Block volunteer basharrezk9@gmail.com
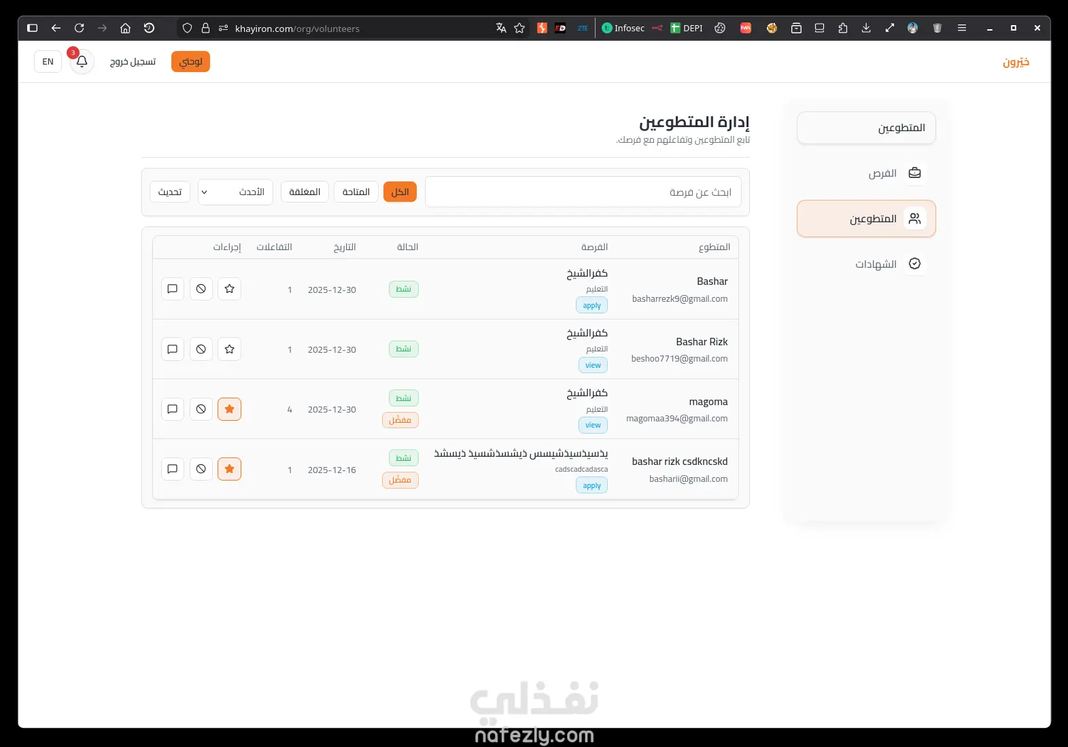Screen dimensions: 1068x747 [x=201, y=289]
